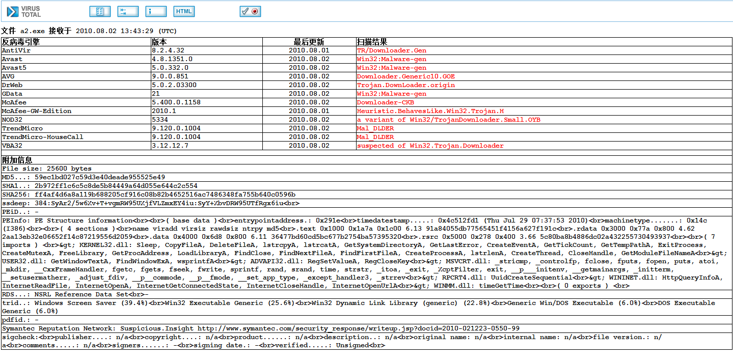Select the SHA1 hash value row
The height and width of the screenshot is (361, 733).
pos(366,186)
